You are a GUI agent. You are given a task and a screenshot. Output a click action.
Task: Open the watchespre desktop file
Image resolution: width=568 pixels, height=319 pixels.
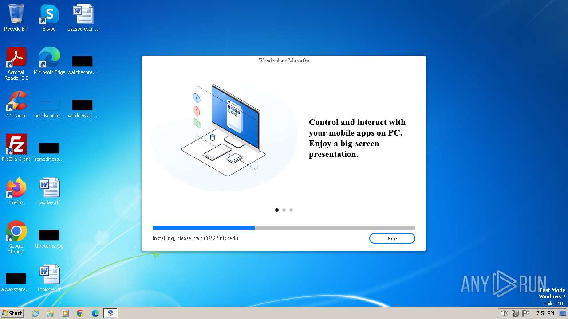[x=83, y=65]
